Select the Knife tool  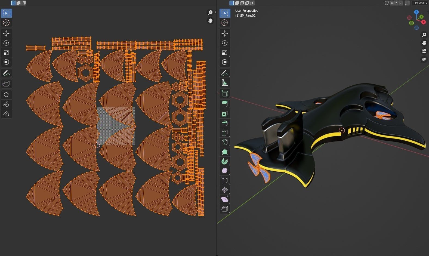225,142
